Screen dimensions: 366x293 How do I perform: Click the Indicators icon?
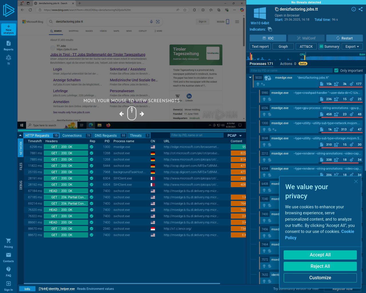coord(270,29)
